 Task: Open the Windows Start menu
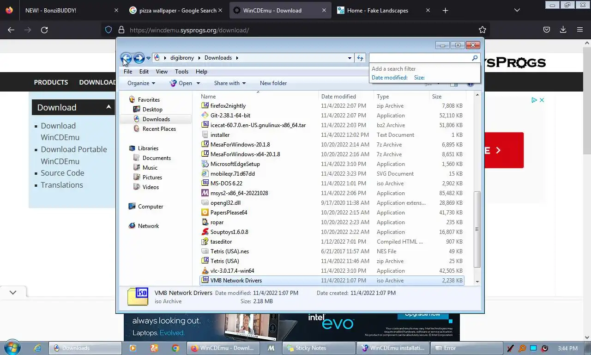(11, 347)
